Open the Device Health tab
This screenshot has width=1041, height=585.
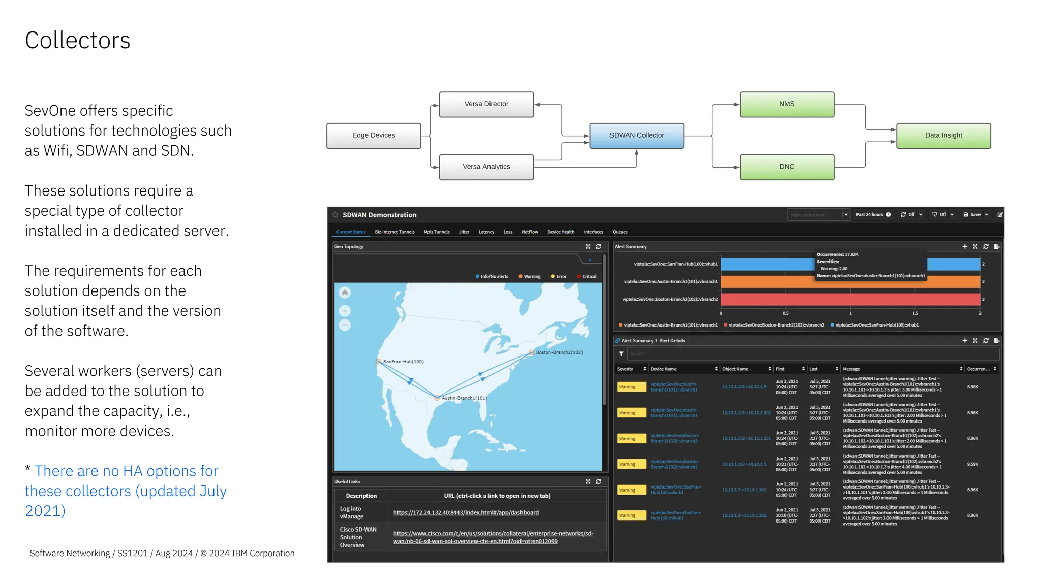(561, 232)
